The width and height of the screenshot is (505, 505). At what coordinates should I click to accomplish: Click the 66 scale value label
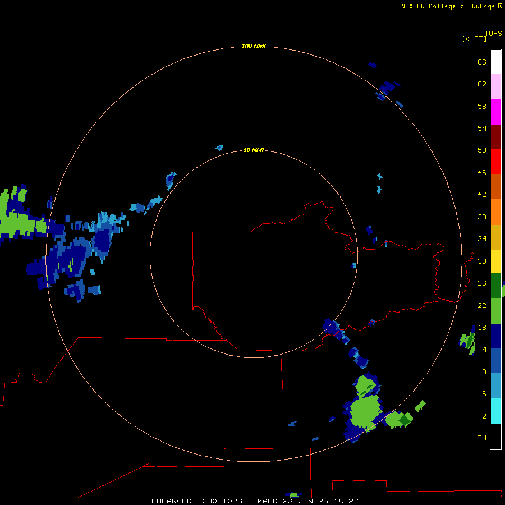click(482, 62)
